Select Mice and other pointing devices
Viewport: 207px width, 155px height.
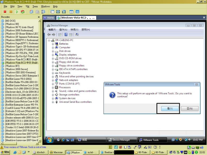[x=76, y=76]
